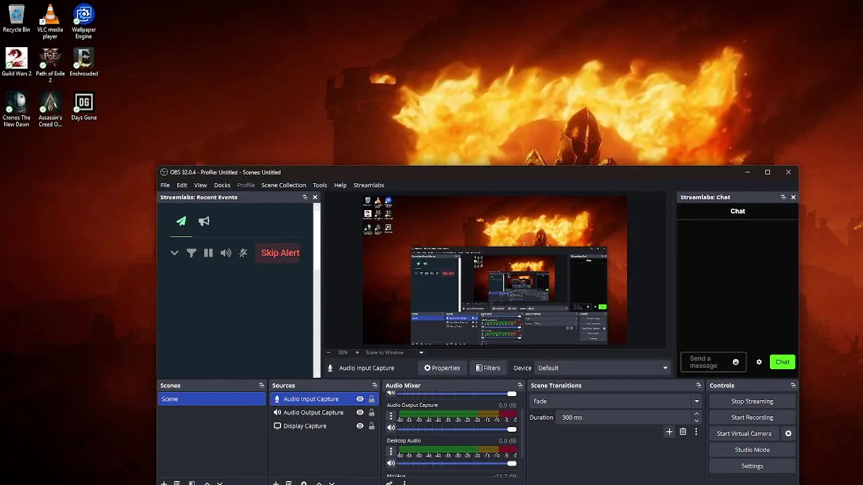
Task: Open the Device Default dropdown
Action: pos(603,368)
